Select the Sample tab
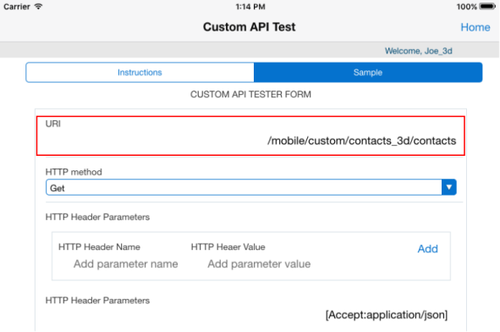The image size is (500, 332). pos(368,73)
